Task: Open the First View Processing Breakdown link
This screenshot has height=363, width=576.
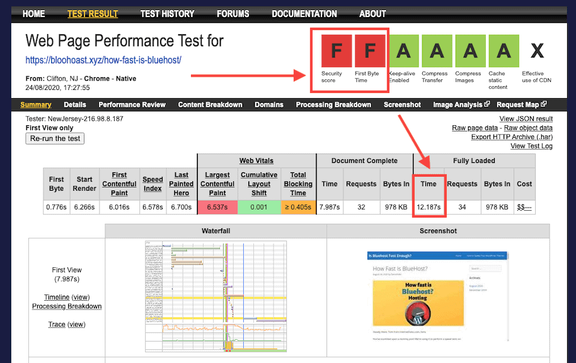Action: [x=67, y=306]
